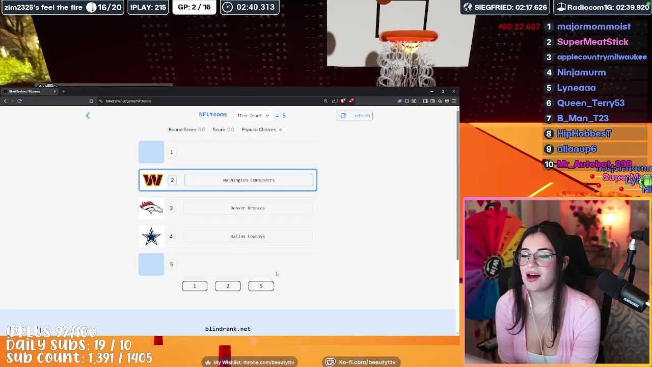
Task: Click the bookmark icon beside address bar
Action: (x=91, y=101)
